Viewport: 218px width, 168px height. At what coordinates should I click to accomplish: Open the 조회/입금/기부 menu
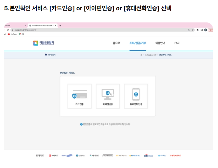pyautogui.click(x=138, y=43)
